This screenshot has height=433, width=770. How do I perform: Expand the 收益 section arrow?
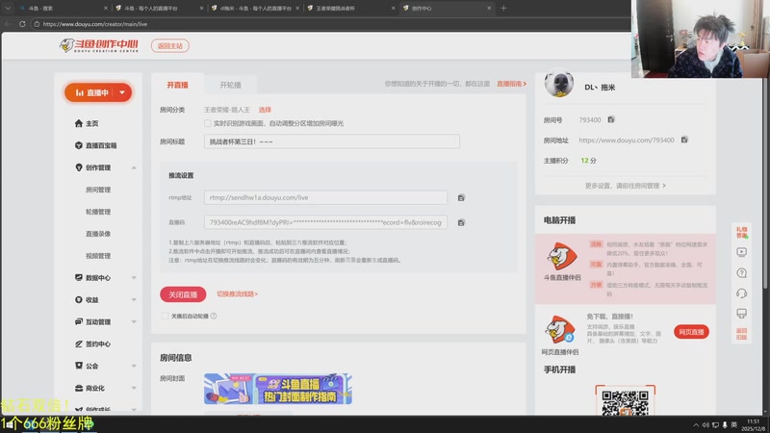point(134,299)
